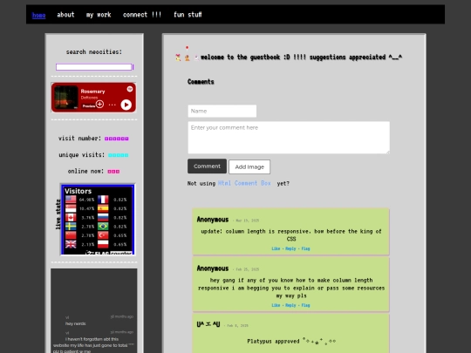Click the France flag in Visitors
Viewport: 471px width, 353px height.
click(103, 200)
